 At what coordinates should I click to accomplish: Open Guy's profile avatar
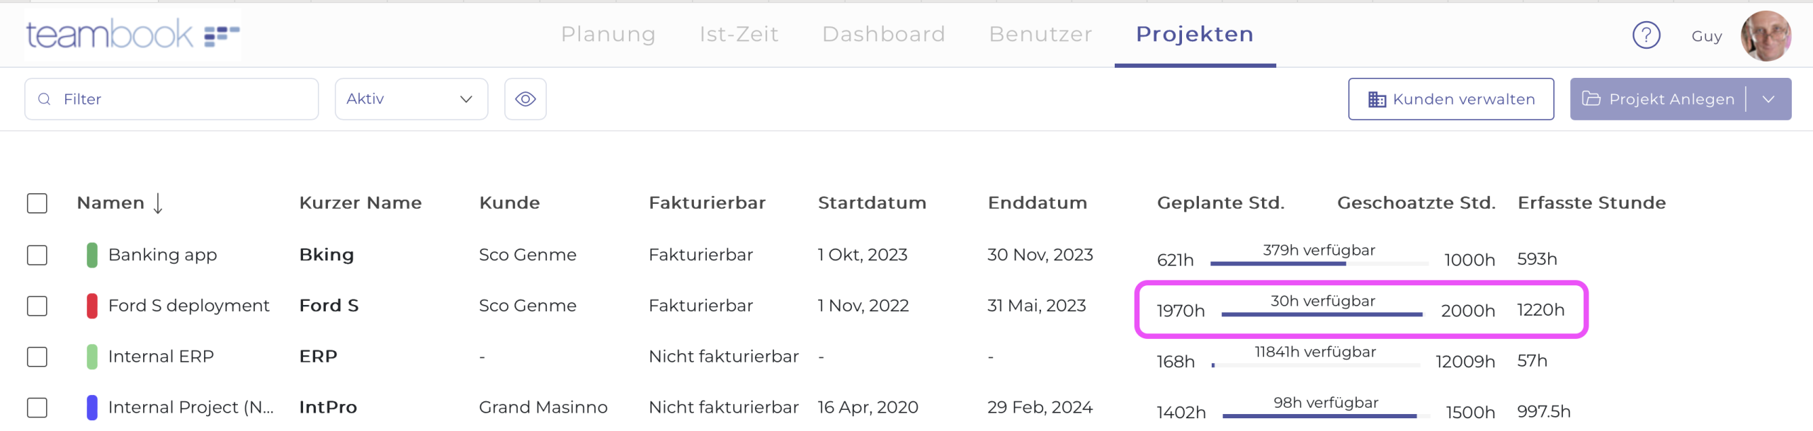[1766, 36]
